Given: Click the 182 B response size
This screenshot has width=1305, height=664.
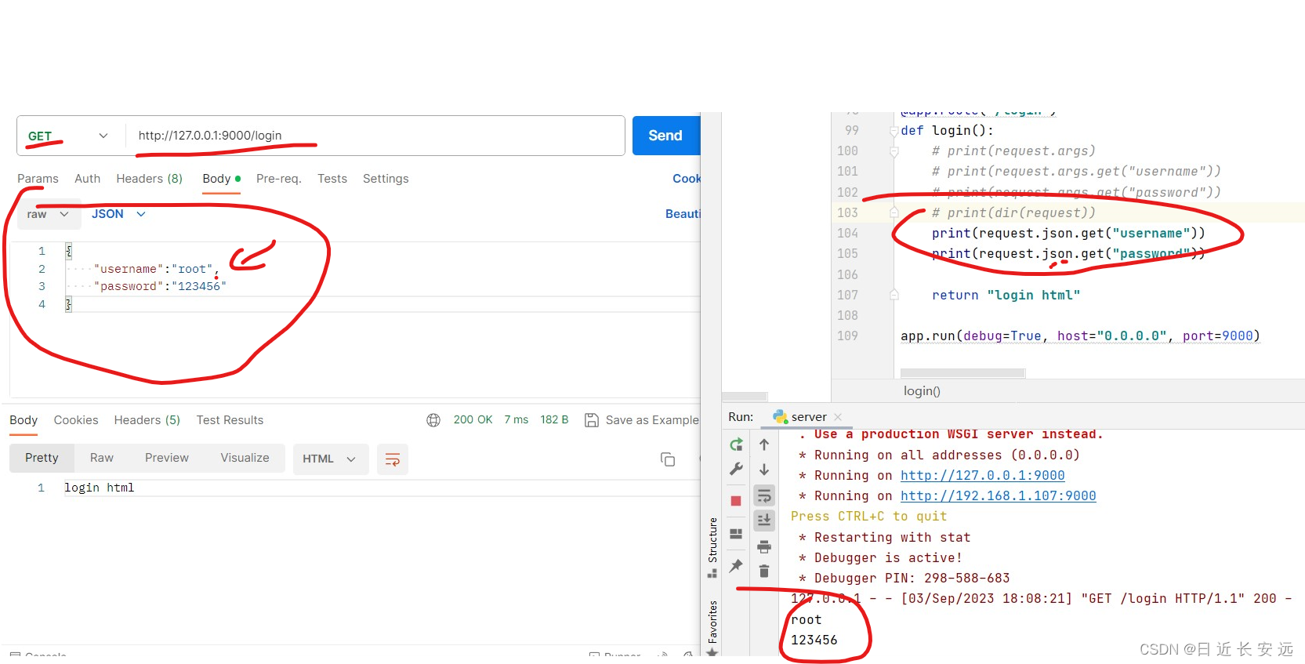Looking at the screenshot, I should click(x=554, y=419).
